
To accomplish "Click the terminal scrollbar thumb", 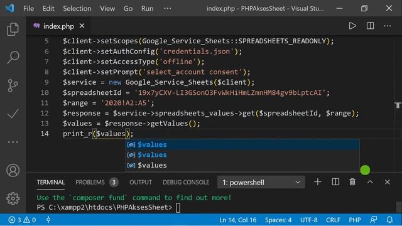I will pyautogui.click(x=399, y=207).
